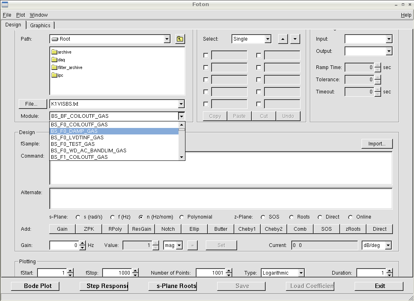Choose the SOS z-Plane radio option
The width and height of the screenshot is (414, 301).
(263, 217)
